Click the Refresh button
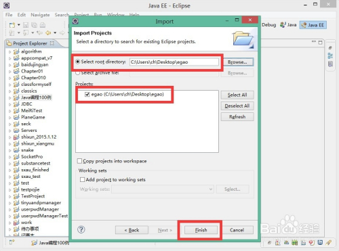The height and width of the screenshot is (251, 339). (237, 117)
